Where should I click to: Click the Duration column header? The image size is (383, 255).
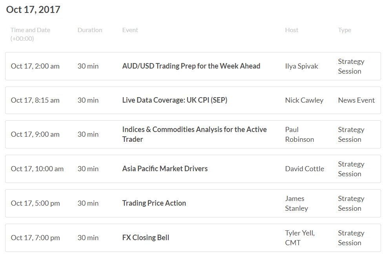[x=90, y=30]
